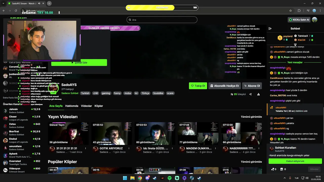Open options menu for MADEM OLMAYA video

[215, 148]
